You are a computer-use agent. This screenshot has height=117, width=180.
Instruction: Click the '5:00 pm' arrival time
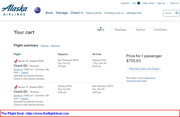(97, 92)
